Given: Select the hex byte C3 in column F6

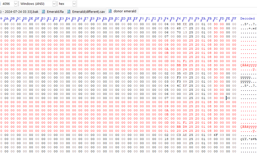Looking at the screenshot, I should [x=179, y=135].
